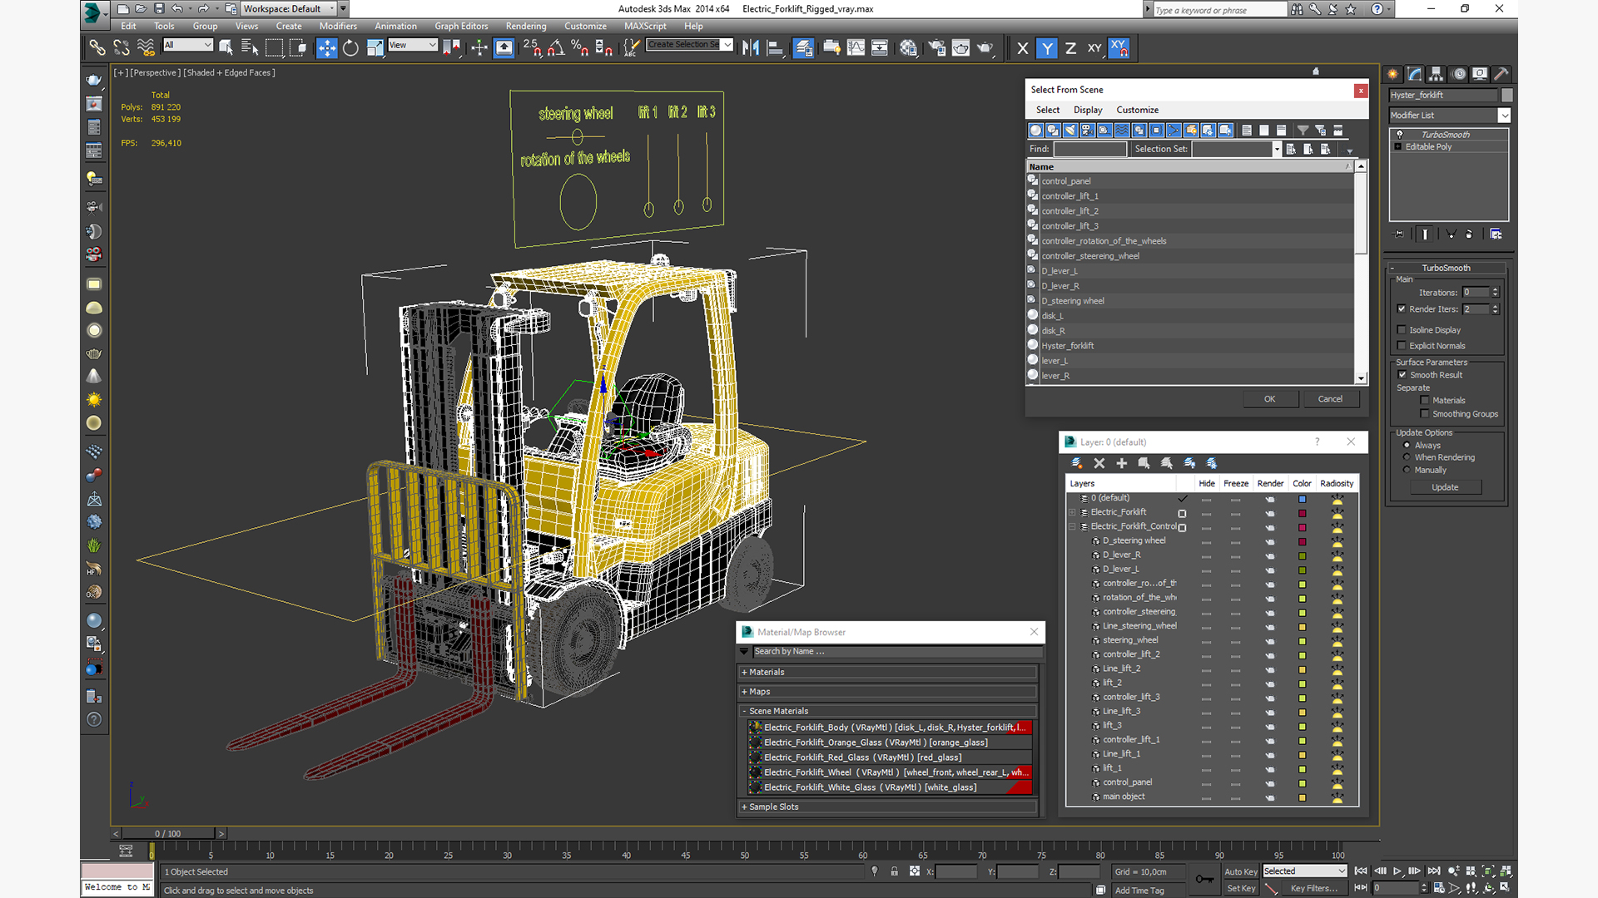Toggle the Render Iters checkbox
1598x898 pixels.
[1402, 309]
